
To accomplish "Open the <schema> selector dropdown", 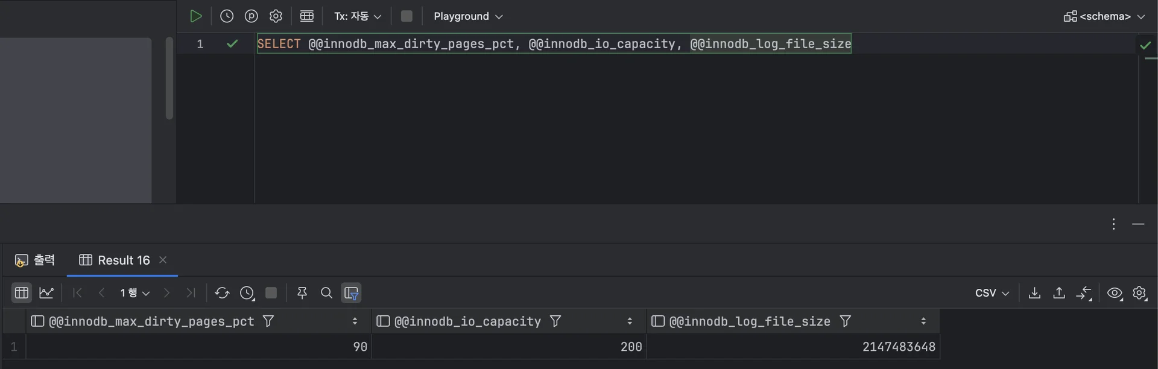I will (x=1104, y=16).
